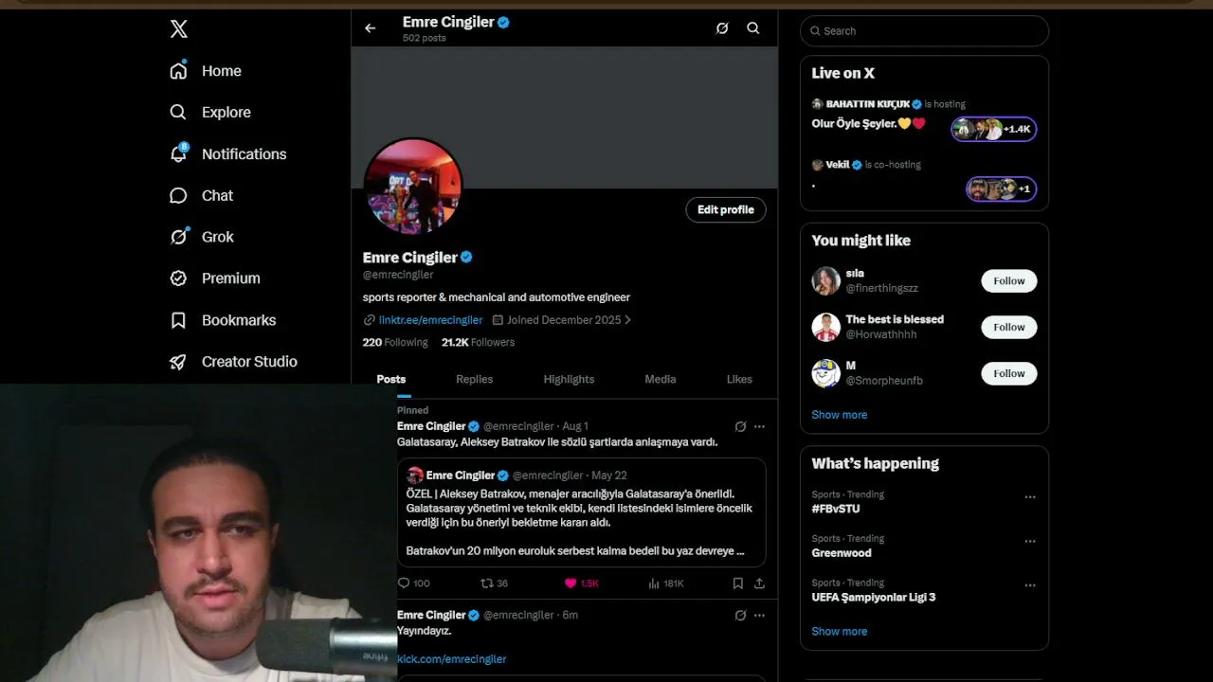
Task: Open the Creator Studio rocket icon
Action: point(178,362)
